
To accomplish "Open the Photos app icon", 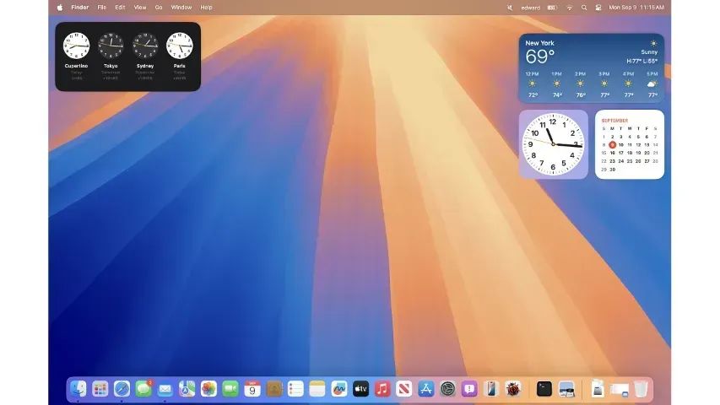I will tap(208, 389).
